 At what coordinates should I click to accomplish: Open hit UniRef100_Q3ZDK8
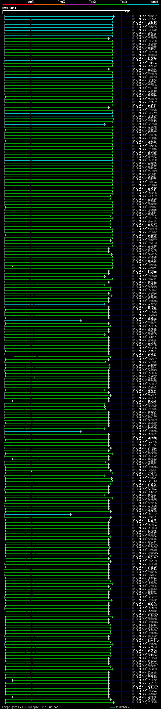point(144,277)
